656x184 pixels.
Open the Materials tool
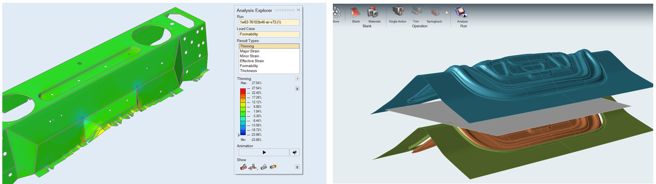pos(373,12)
